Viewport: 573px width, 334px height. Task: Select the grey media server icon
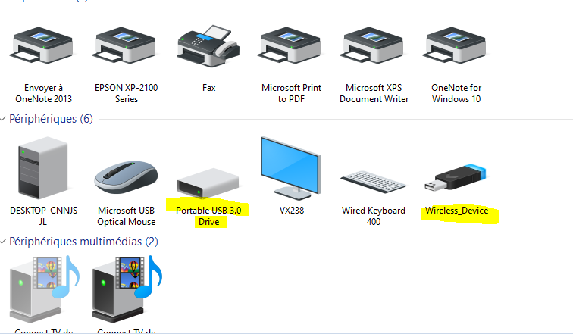point(44,289)
